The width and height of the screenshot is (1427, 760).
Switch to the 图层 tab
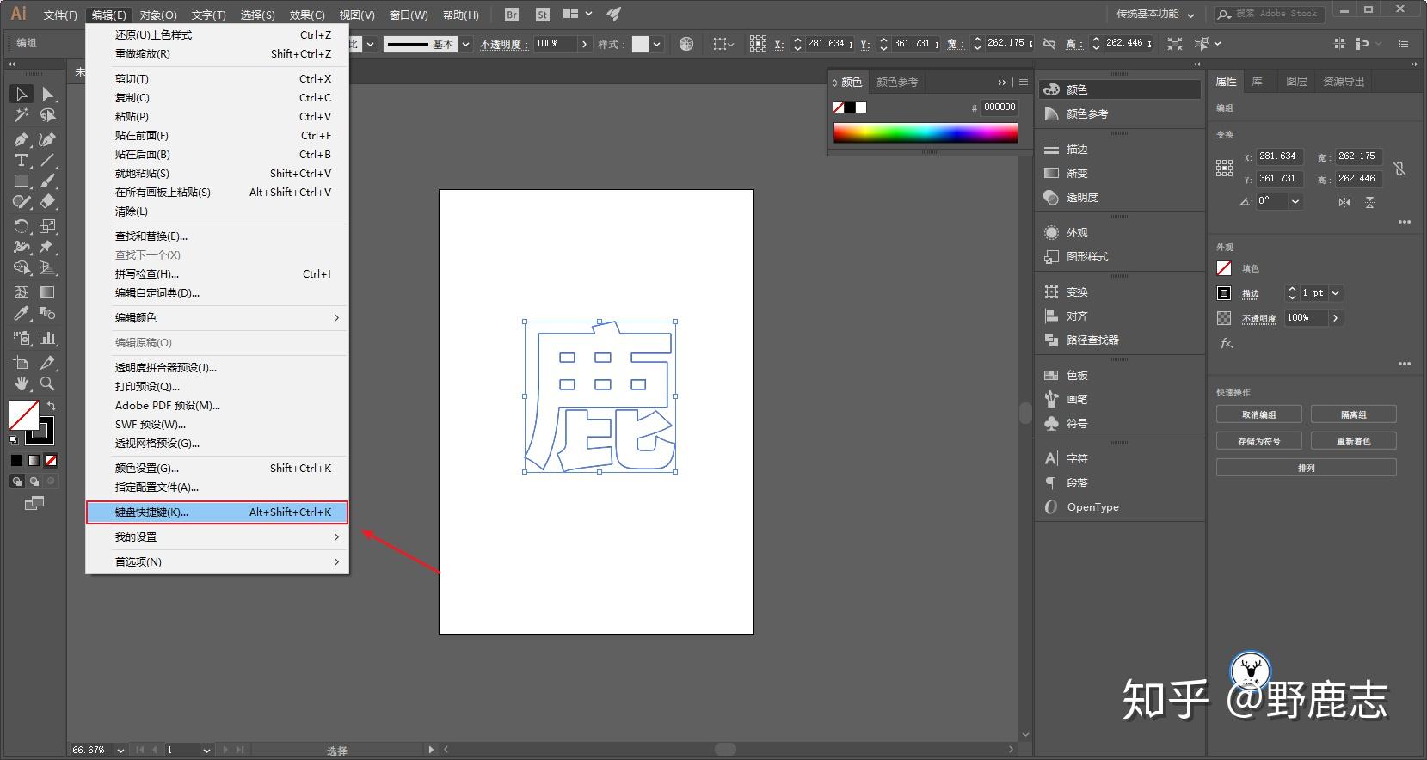(x=1296, y=82)
